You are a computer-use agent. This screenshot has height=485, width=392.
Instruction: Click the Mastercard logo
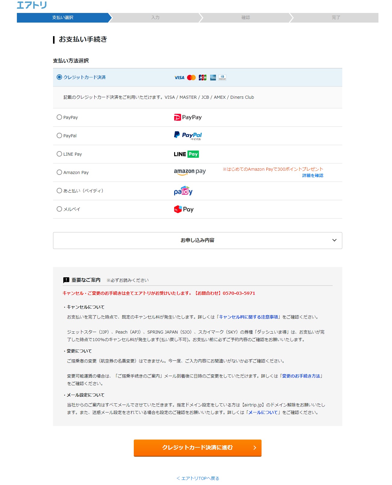click(191, 78)
